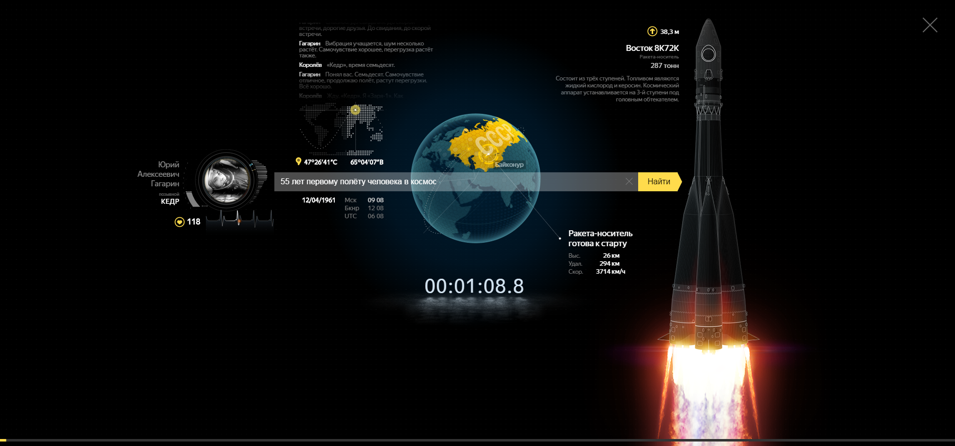955x446 pixels.
Task: Click the call sign КЕДР
Action: click(x=170, y=201)
